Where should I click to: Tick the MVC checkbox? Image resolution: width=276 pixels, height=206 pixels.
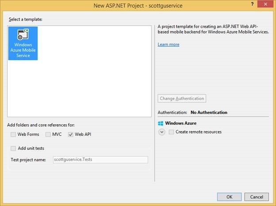click(x=48, y=134)
